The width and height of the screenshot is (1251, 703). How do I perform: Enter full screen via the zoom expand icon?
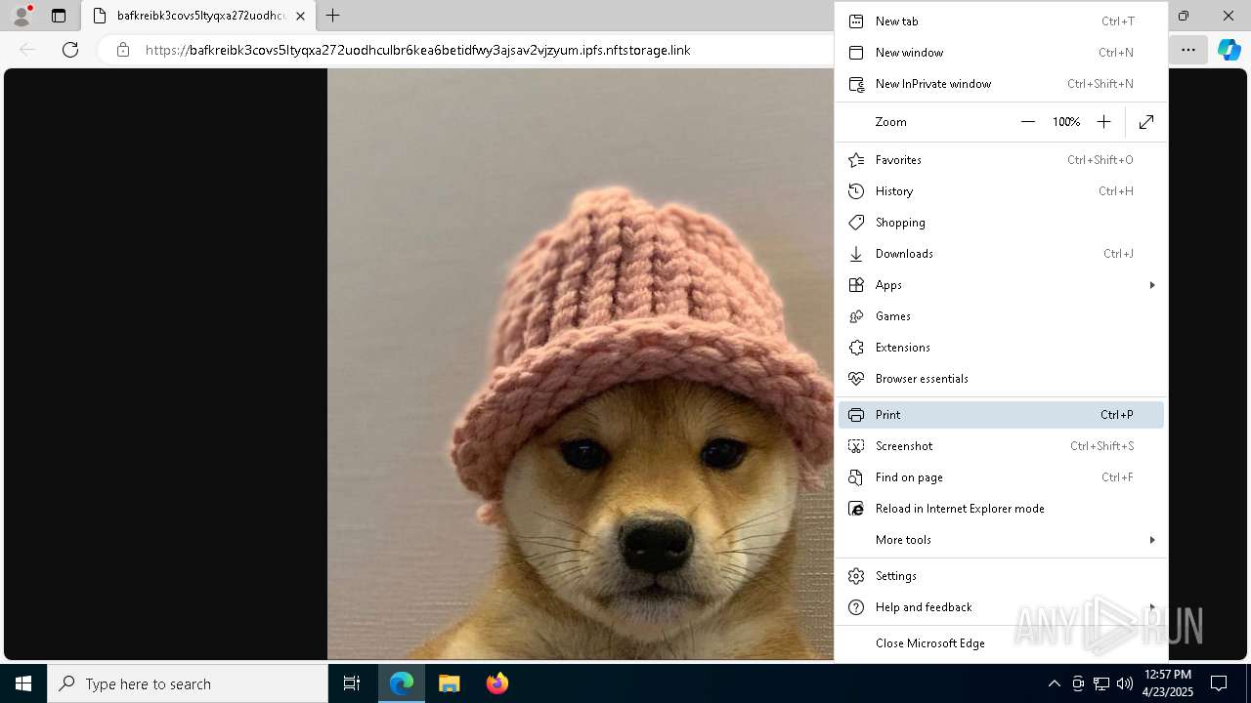(x=1146, y=122)
